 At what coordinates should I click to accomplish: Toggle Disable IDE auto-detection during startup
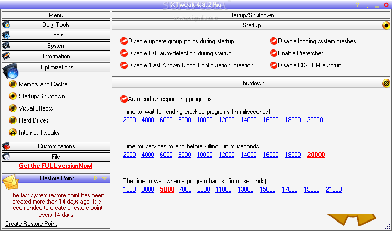(124, 53)
